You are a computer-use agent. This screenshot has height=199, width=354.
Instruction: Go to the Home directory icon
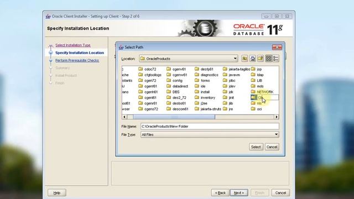(x=253, y=59)
